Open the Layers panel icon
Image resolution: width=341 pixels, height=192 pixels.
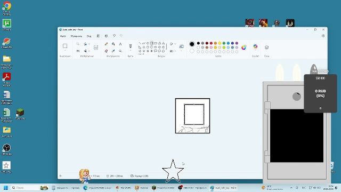tap(266, 47)
